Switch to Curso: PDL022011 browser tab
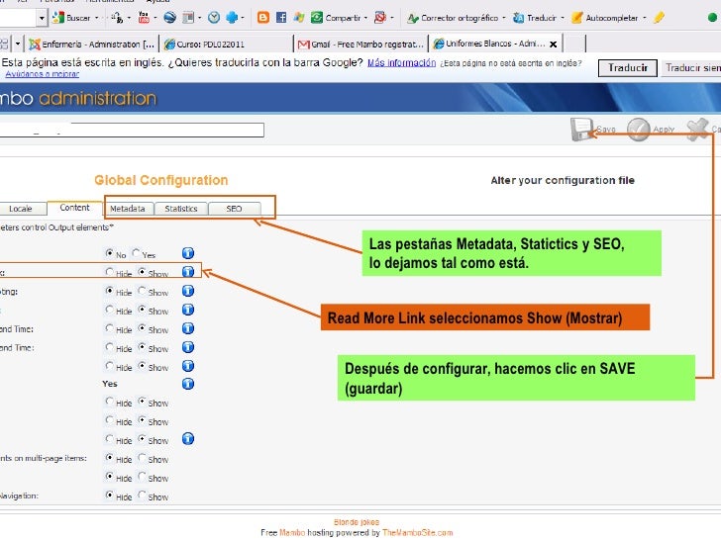The height and width of the screenshot is (540, 721). 227,45
